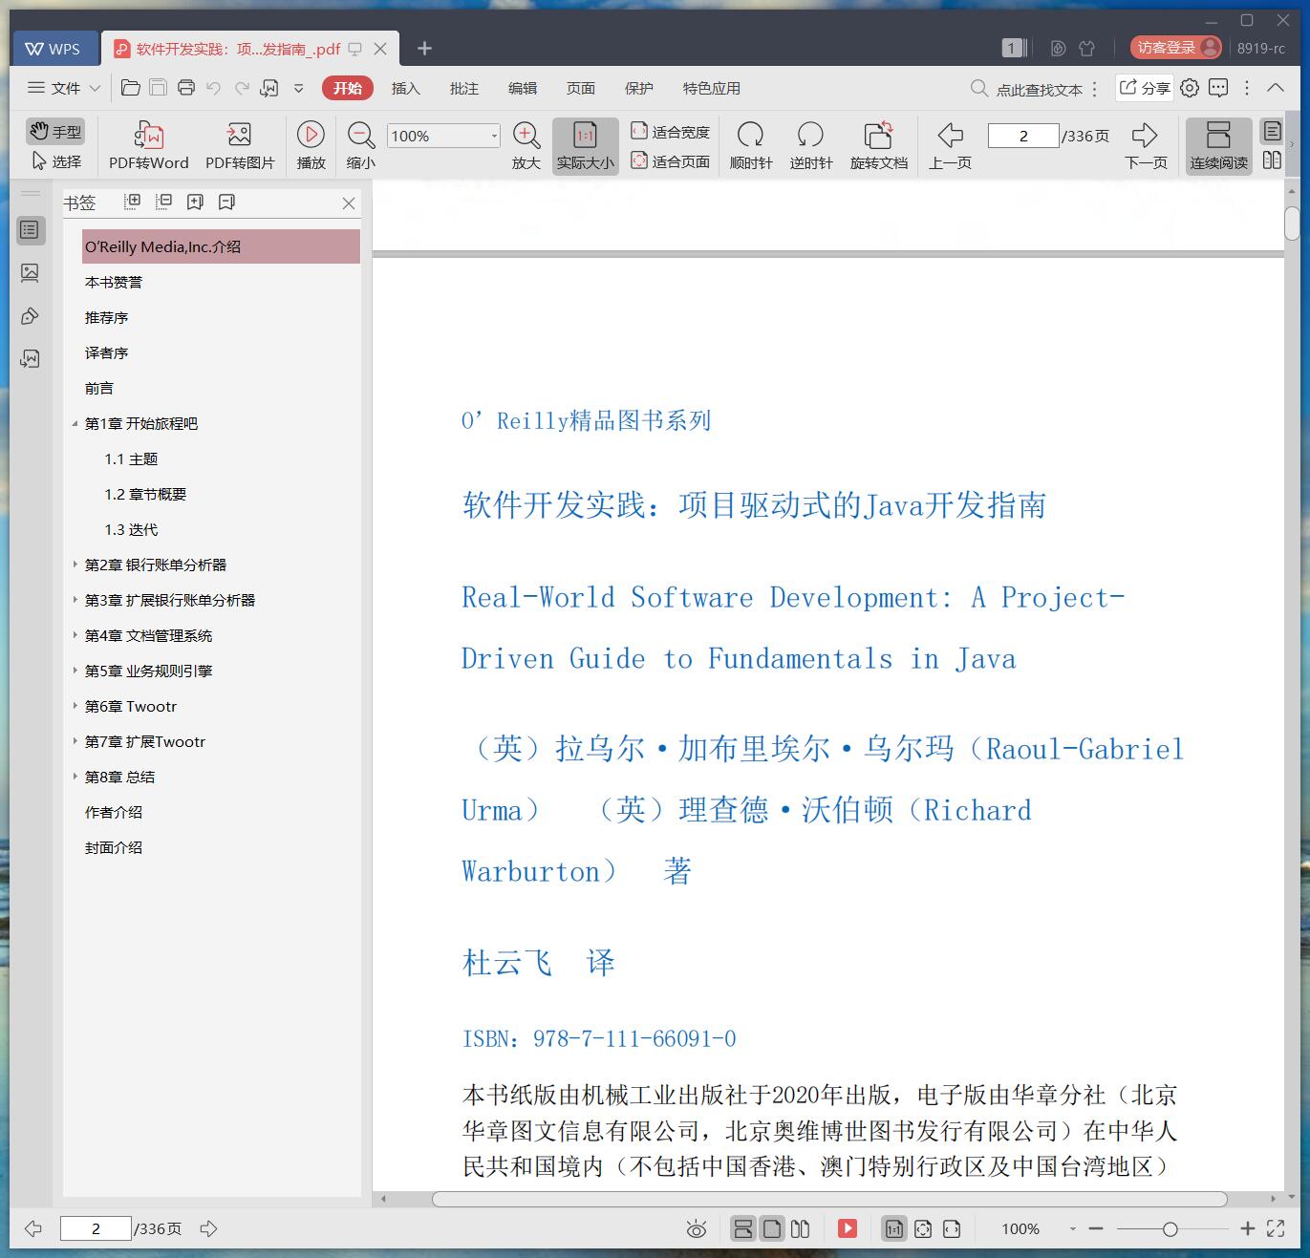Click 访客登录 login button

1175,47
